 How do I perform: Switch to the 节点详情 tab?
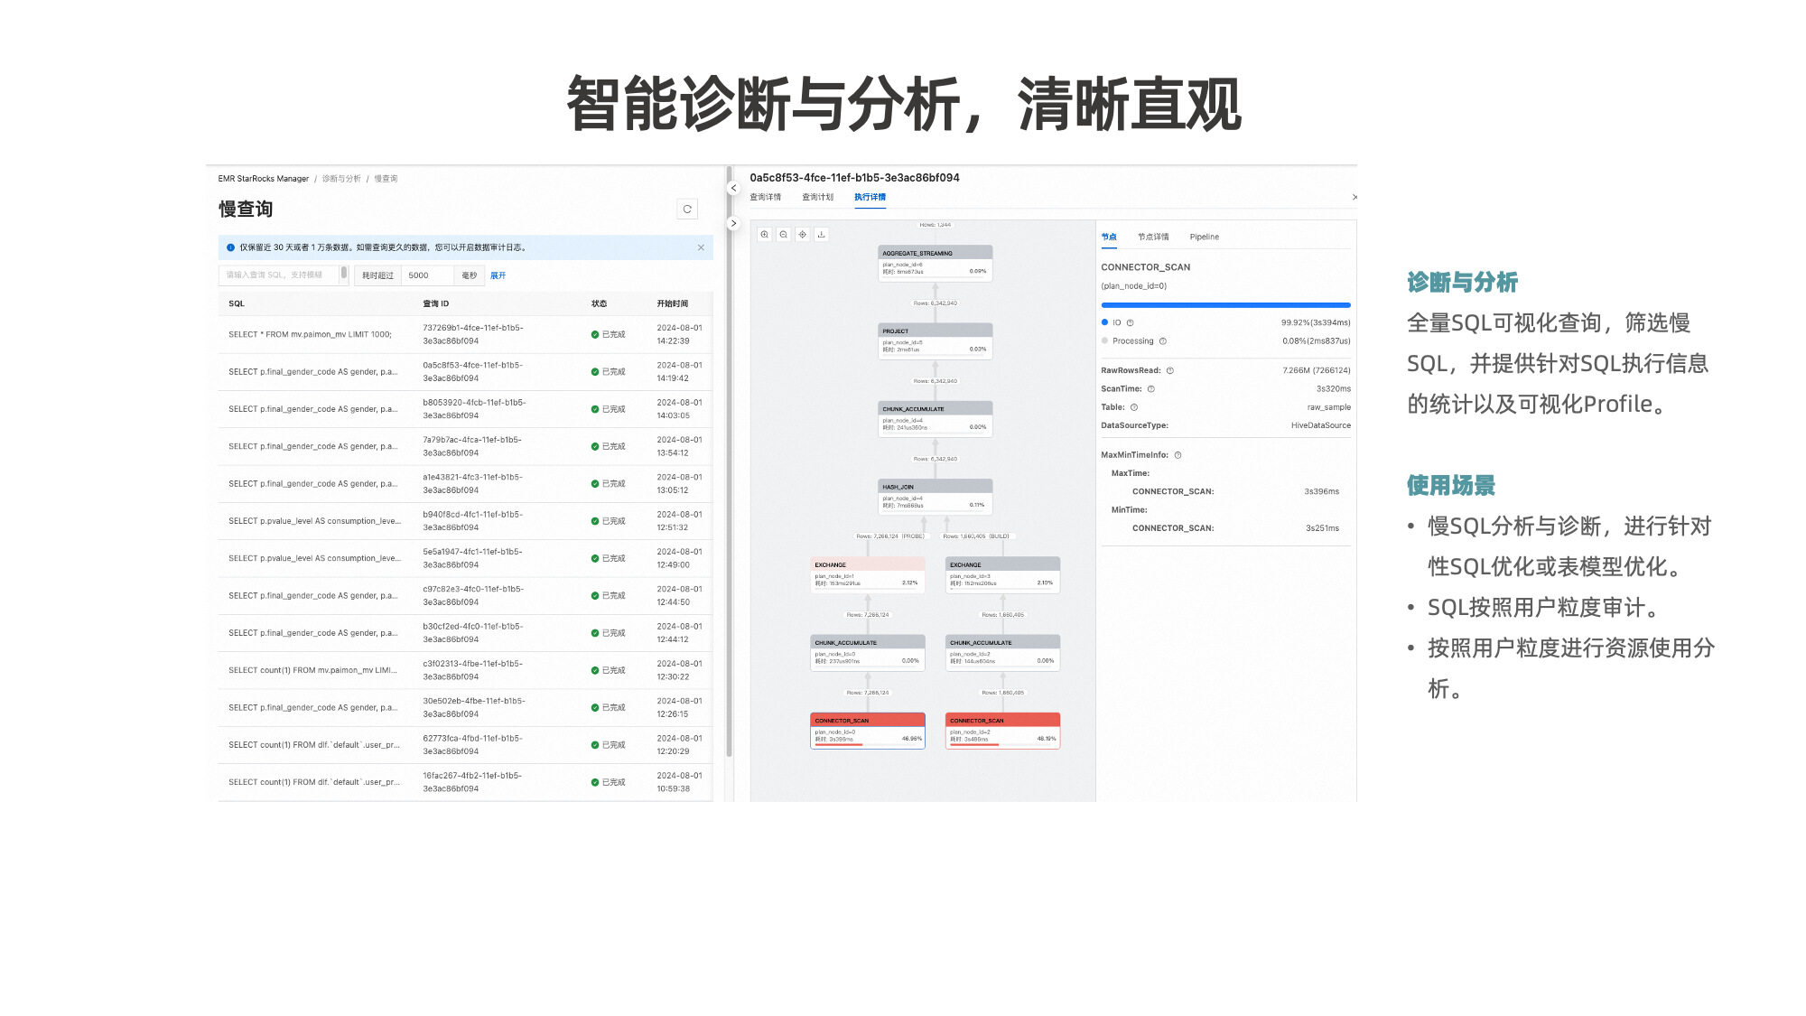(1153, 238)
